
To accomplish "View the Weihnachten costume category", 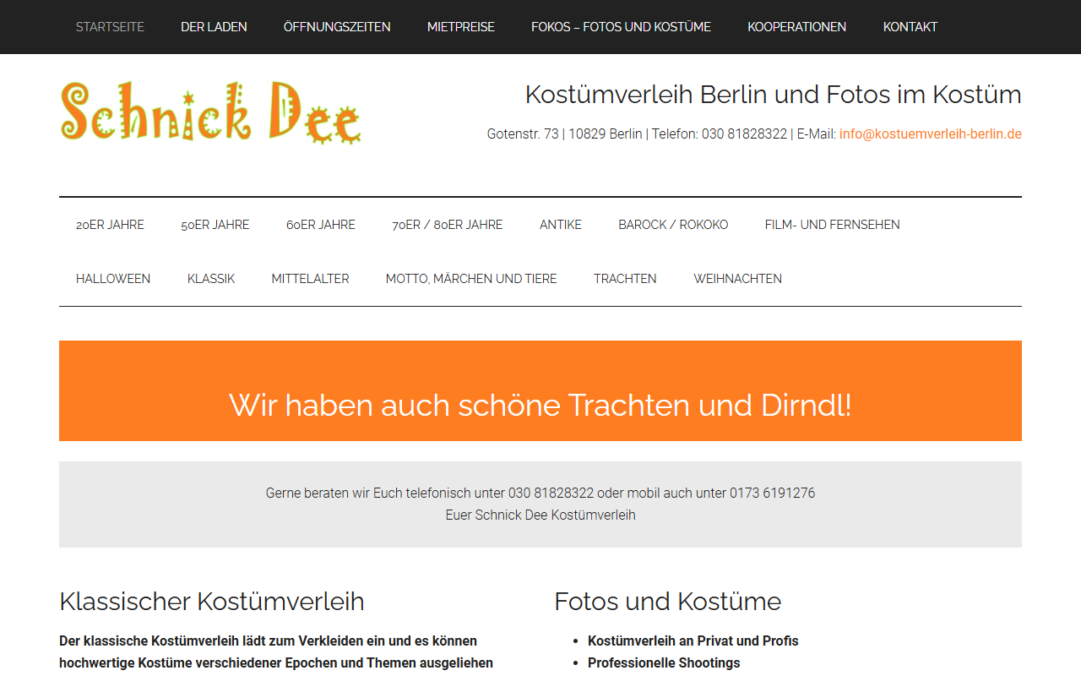I will 738,279.
